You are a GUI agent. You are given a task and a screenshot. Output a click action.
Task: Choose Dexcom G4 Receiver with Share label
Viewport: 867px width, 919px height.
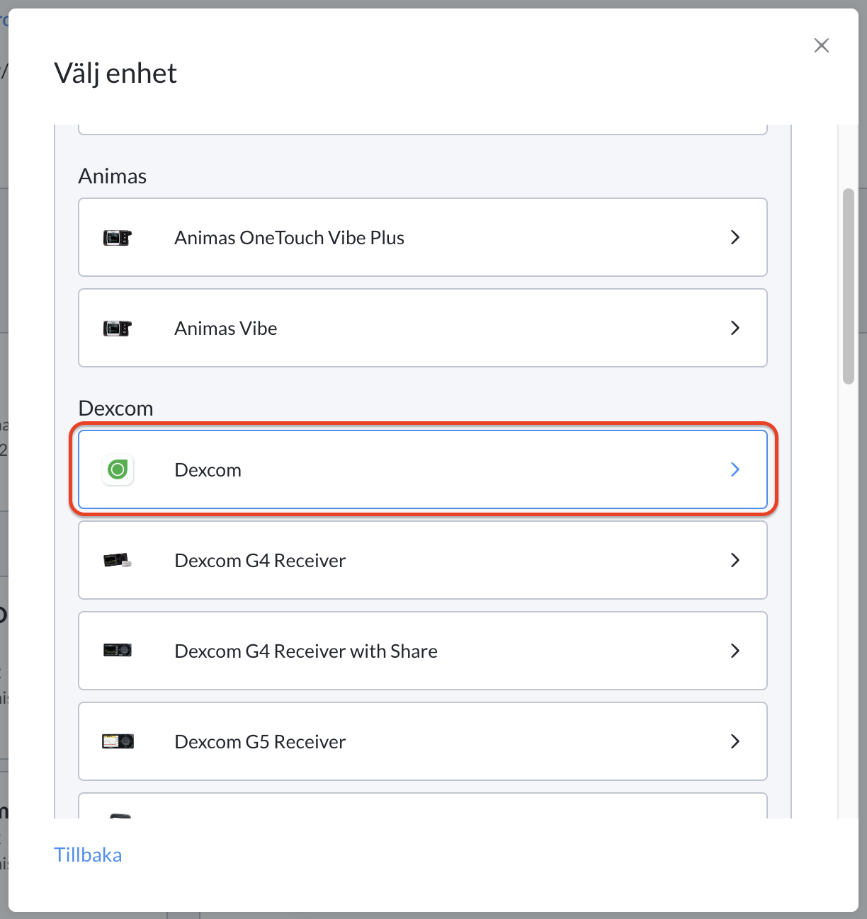[306, 651]
